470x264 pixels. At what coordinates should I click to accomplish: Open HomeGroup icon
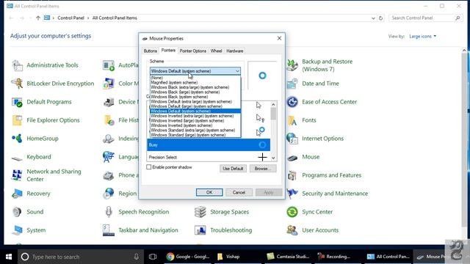(x=17, y=139)
